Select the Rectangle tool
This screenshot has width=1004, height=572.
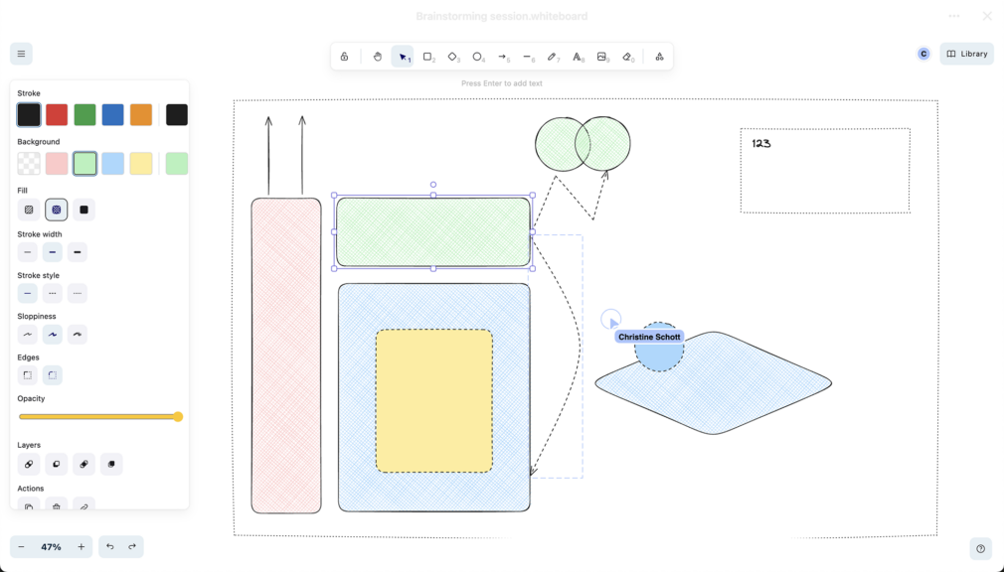427,57
